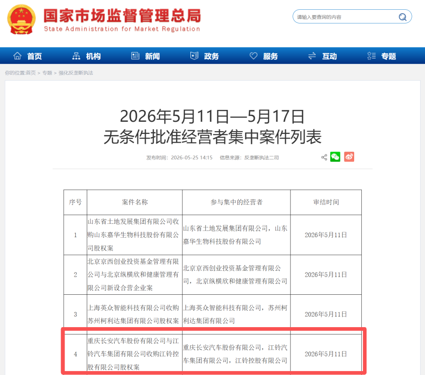Click serial number 1 cell

(75, 235)
